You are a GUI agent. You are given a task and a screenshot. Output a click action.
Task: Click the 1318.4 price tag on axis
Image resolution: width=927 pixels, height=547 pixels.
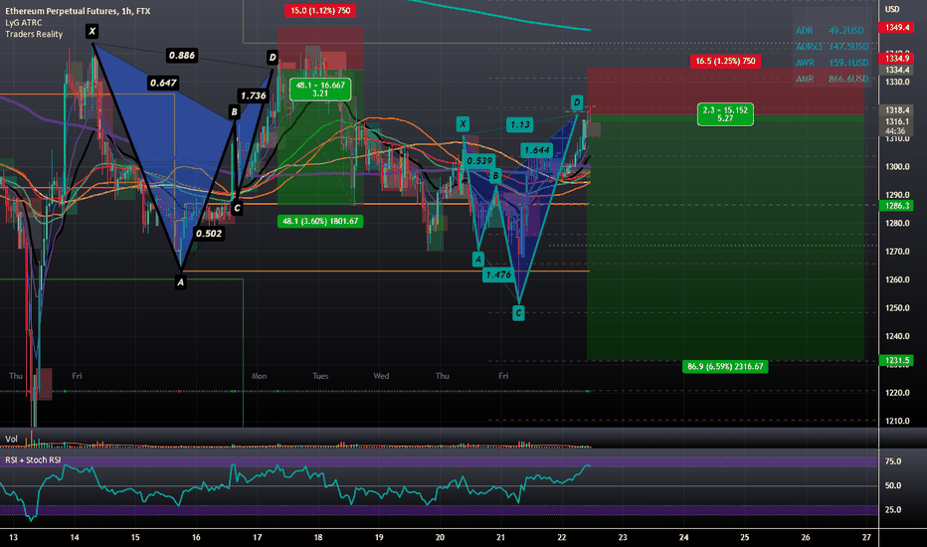896,110
